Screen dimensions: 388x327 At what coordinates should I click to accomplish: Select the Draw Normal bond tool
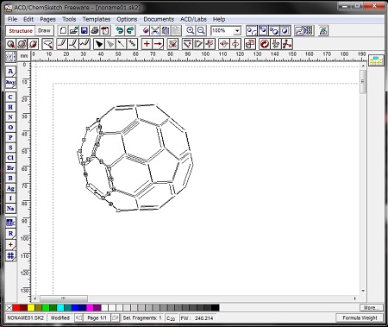62,44
